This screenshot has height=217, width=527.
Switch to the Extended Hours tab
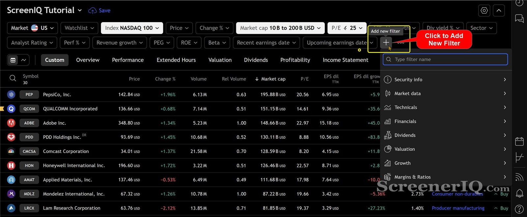176,60
